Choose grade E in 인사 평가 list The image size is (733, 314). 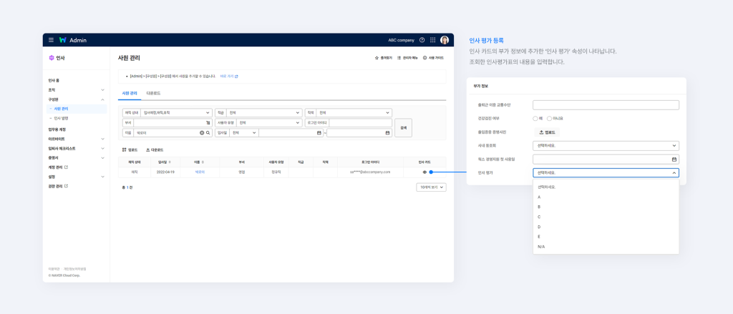(606, 237)
